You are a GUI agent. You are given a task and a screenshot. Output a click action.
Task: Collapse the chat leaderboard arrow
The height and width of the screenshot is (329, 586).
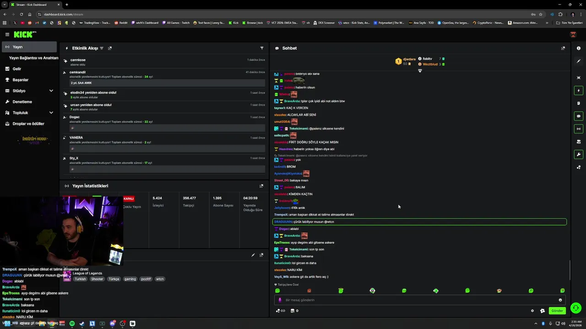click(420, 70)
